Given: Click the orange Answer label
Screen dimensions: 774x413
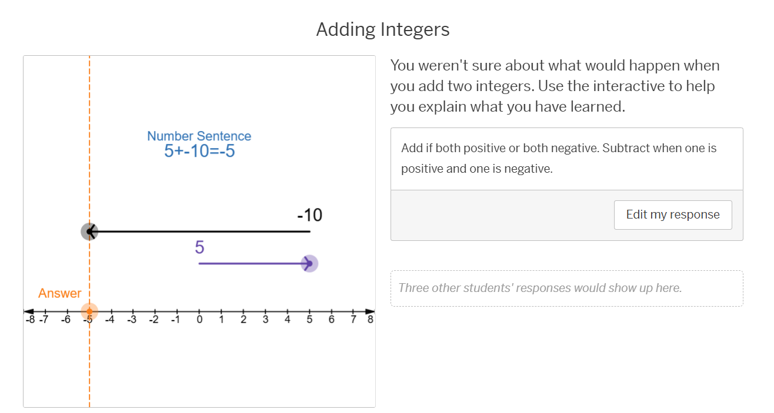Looking at the screenshot, I should coord(59,293).
